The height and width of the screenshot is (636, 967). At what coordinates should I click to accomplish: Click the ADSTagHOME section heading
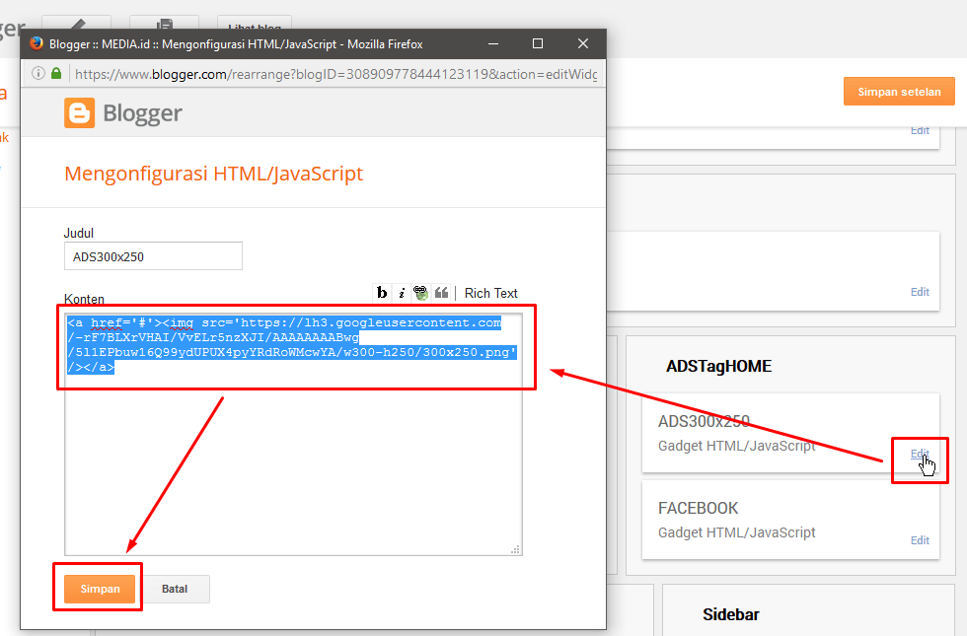click(x=718, y=366)
